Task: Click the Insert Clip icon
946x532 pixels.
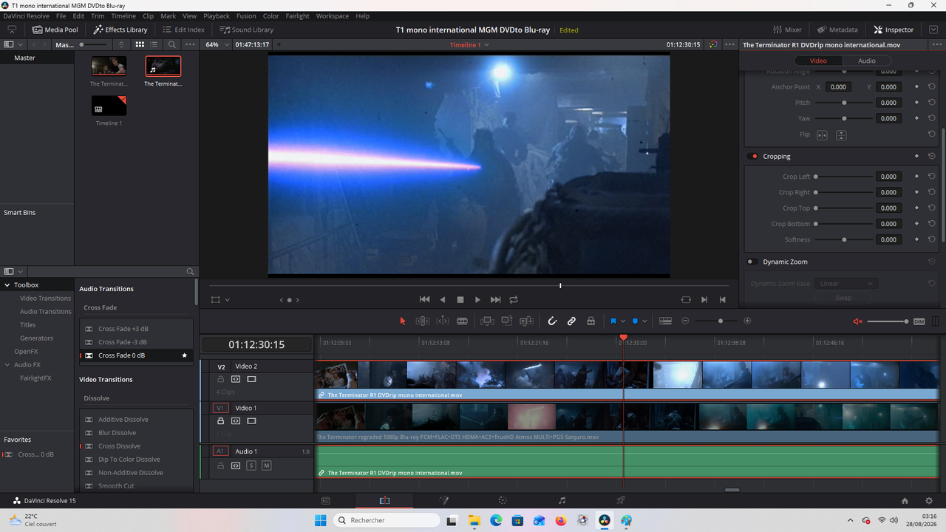Action: [x=487, y=321]
